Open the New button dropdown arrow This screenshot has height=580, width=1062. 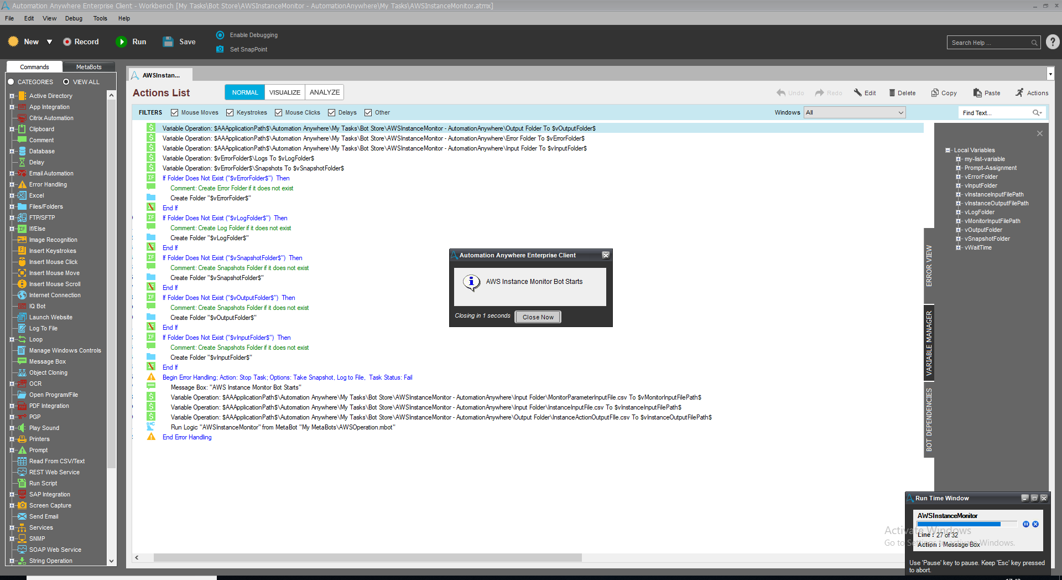tap(49, 42)
